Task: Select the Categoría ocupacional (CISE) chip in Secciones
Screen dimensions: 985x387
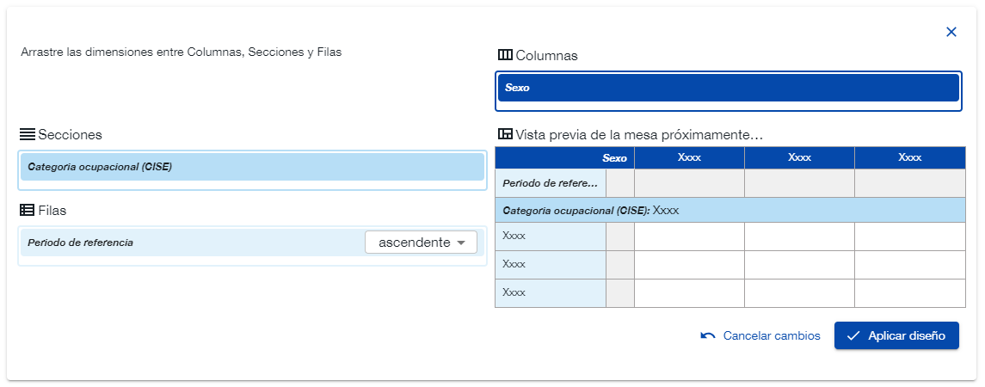Action: click(x=253, y=167)
